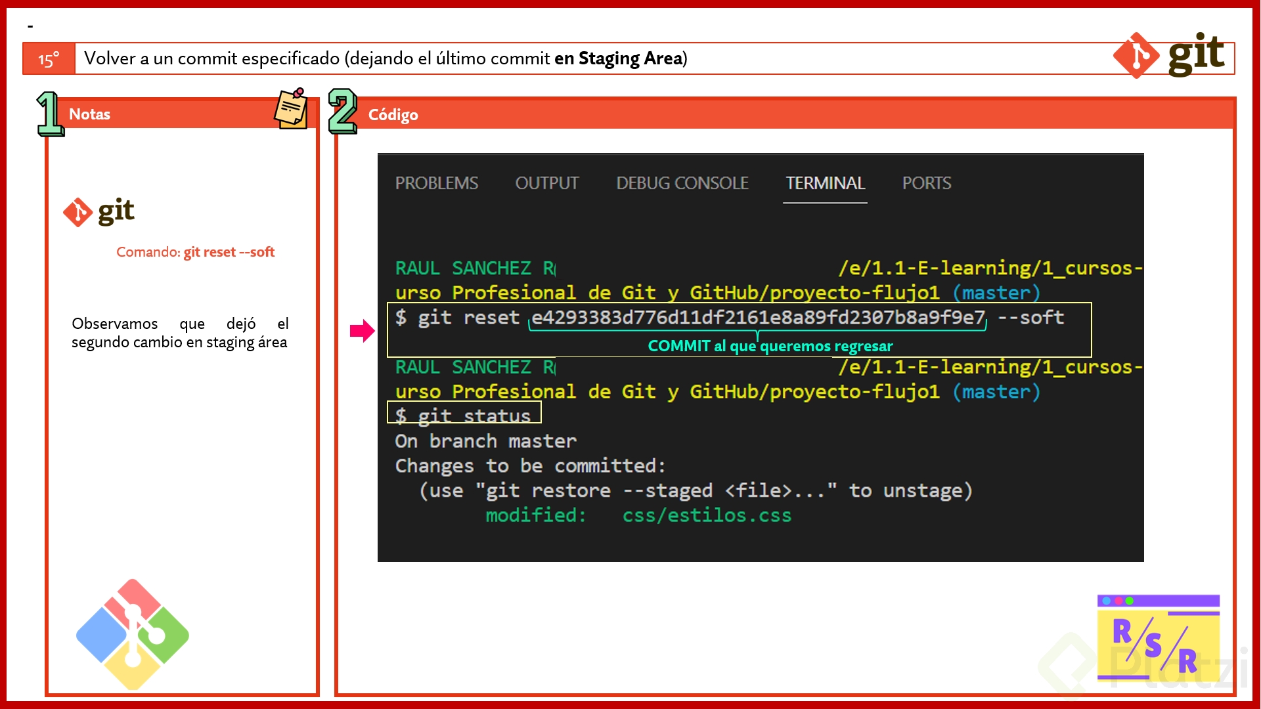Click 'modified:' label in terminal output
The image size is (1261, 709).
(535, 515)
